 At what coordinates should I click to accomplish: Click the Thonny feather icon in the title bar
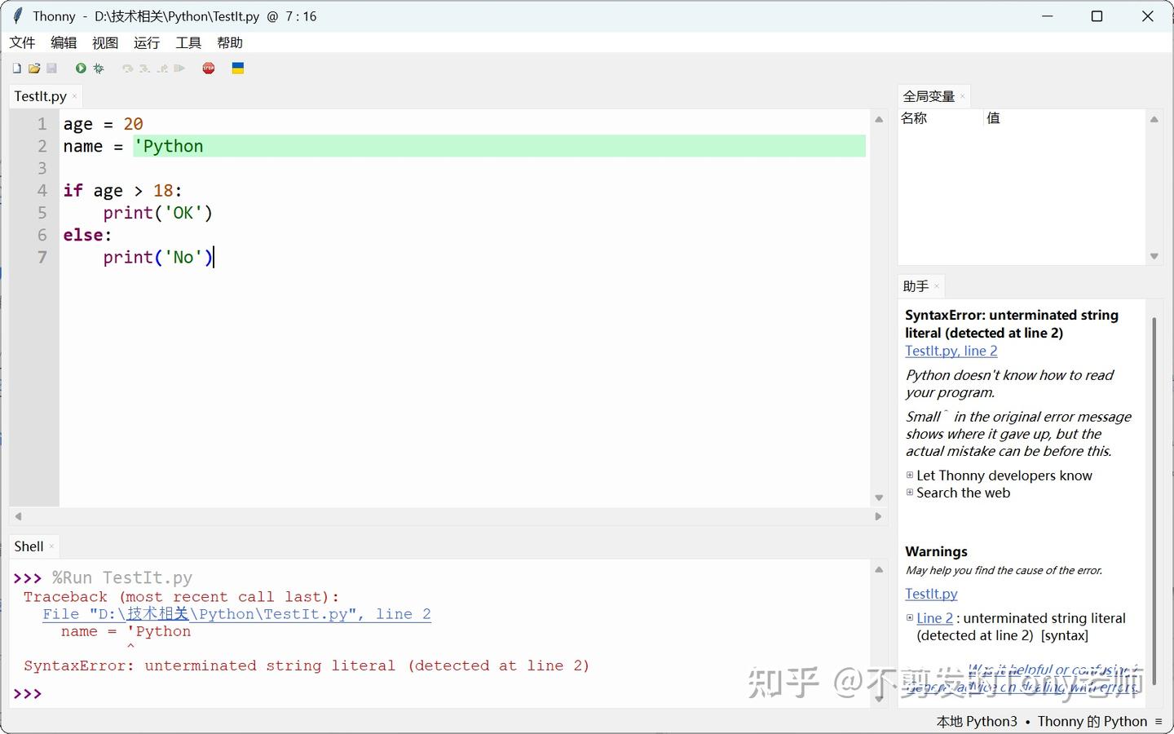(x=17, y=15)
